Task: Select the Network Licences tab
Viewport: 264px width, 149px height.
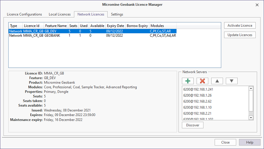Action: coord(91,14)
